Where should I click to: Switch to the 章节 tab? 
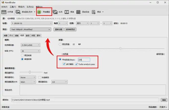(x=39, y=35)
